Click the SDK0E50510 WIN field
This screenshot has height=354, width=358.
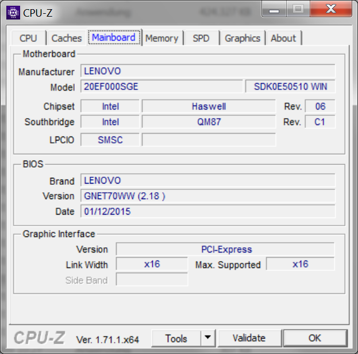click(290, 87)
